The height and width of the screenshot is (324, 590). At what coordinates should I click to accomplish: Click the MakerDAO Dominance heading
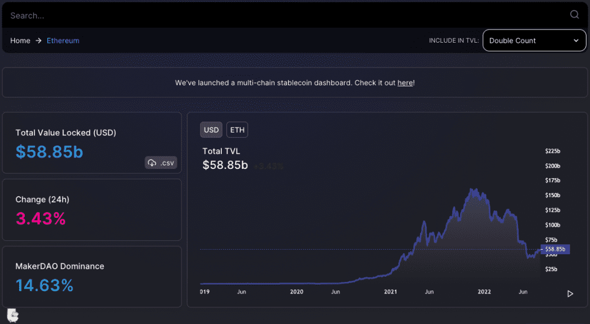pyautogui.click(x=60, y=266)
